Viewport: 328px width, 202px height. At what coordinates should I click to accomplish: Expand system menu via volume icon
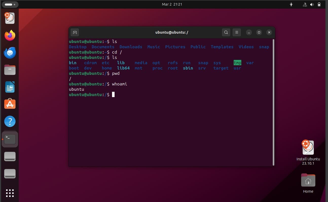pyautogui.click(x=312, y=4)
